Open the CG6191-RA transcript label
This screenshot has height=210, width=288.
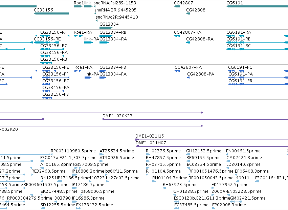(x=239, y=32)
